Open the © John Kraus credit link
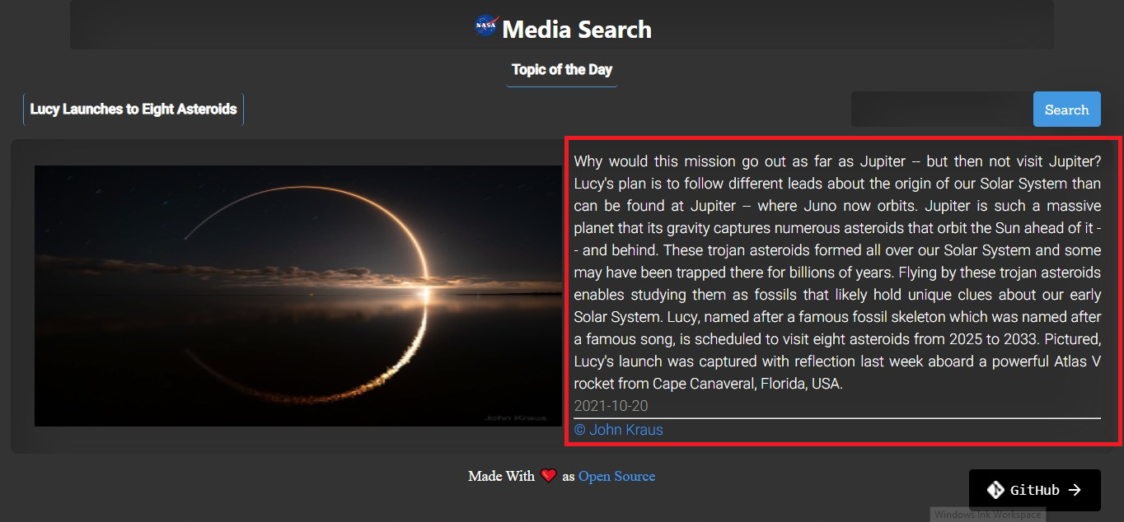This screenshot has height=522, width=1124. 619,430
